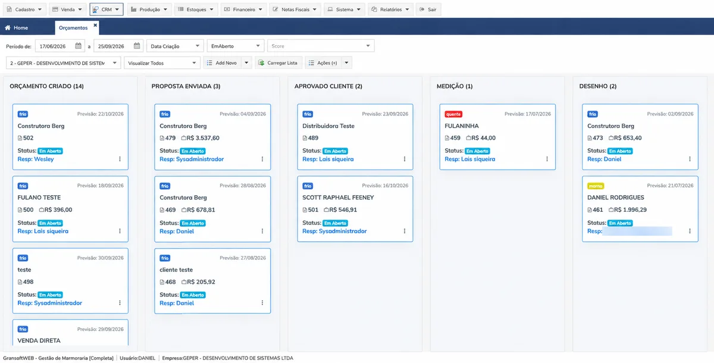
Task: Open the Add Novo dropdown arrow
Action: point(246,62)
